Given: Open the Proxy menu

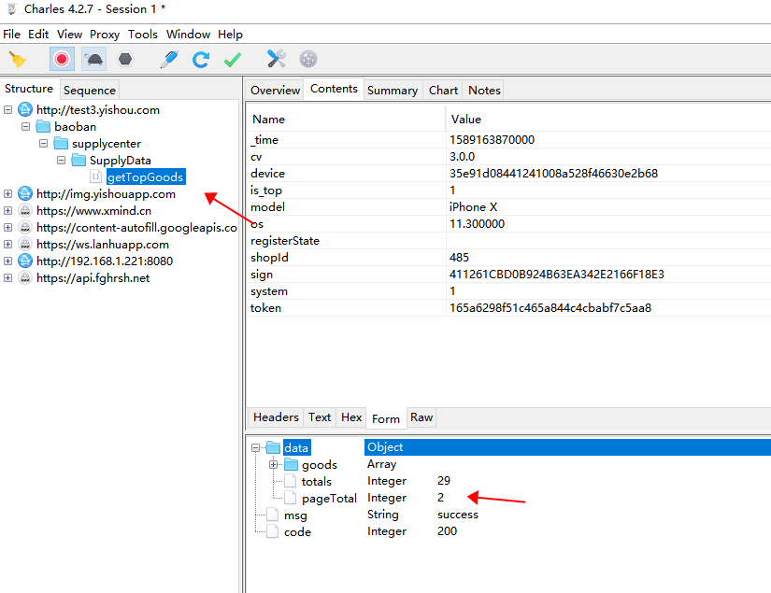Looking at the screenshot, I should click(x=105, y=35).
